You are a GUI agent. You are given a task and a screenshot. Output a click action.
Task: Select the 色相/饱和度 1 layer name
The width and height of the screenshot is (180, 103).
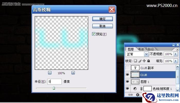162,89
